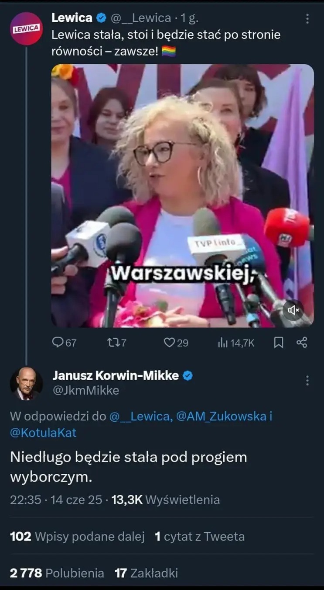Viewport: 324px width, 590px height.
Task: Open the Lewica profile avatar
Action: click(26, 28)
